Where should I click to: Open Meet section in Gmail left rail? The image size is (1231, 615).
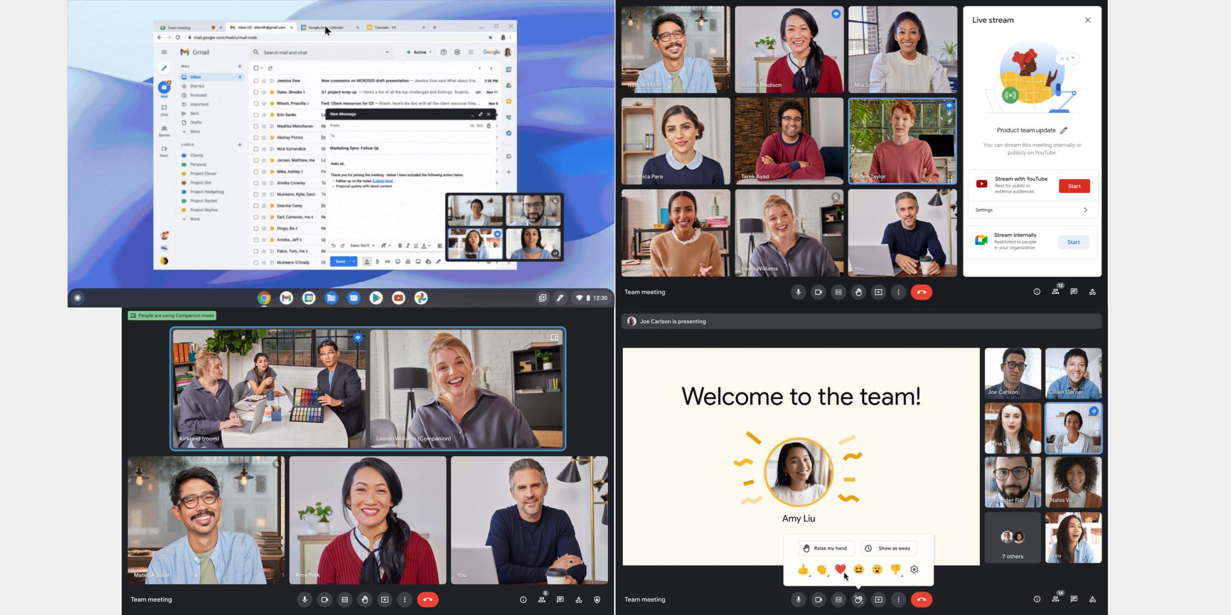[164, 150]
